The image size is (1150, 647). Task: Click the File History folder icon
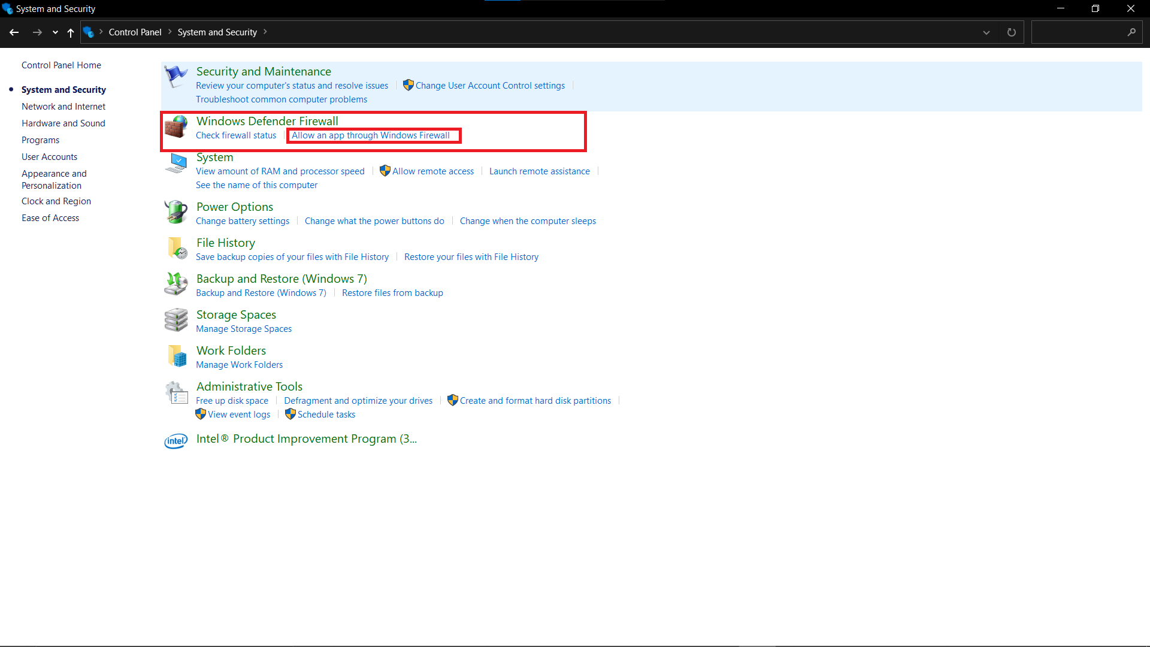pyautogui.click(x=177, y=248)
